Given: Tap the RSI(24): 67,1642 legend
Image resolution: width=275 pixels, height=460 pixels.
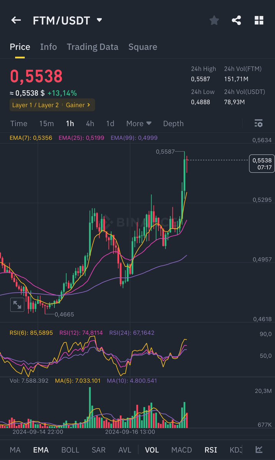Looking at the screenshot, I should click(x=132, y=333).
